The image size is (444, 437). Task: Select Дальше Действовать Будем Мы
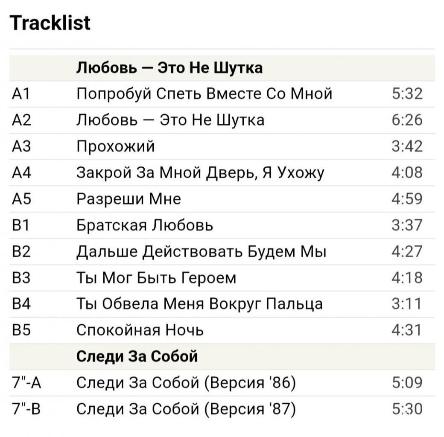click(201, 251)
